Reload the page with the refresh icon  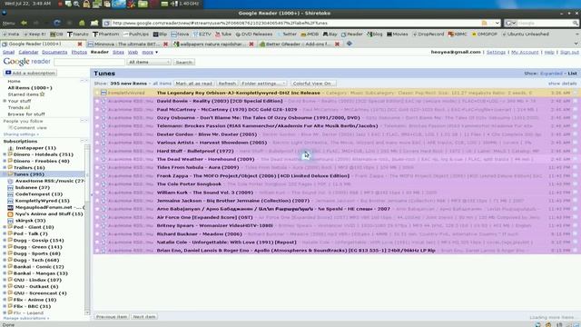pos(56,23)
